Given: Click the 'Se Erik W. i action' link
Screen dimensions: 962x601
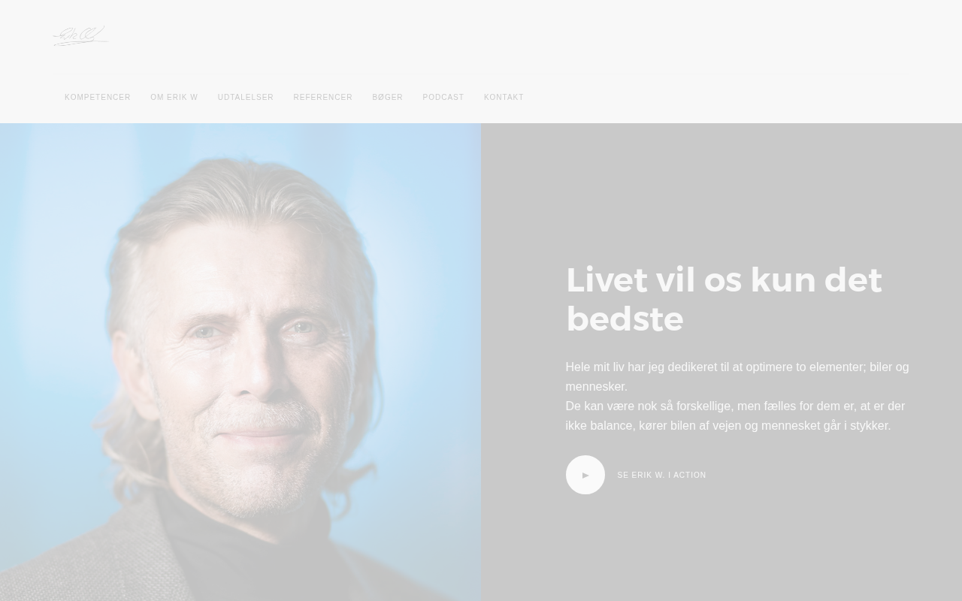Looking at the screenshot, I should click(x=661, y=475).
